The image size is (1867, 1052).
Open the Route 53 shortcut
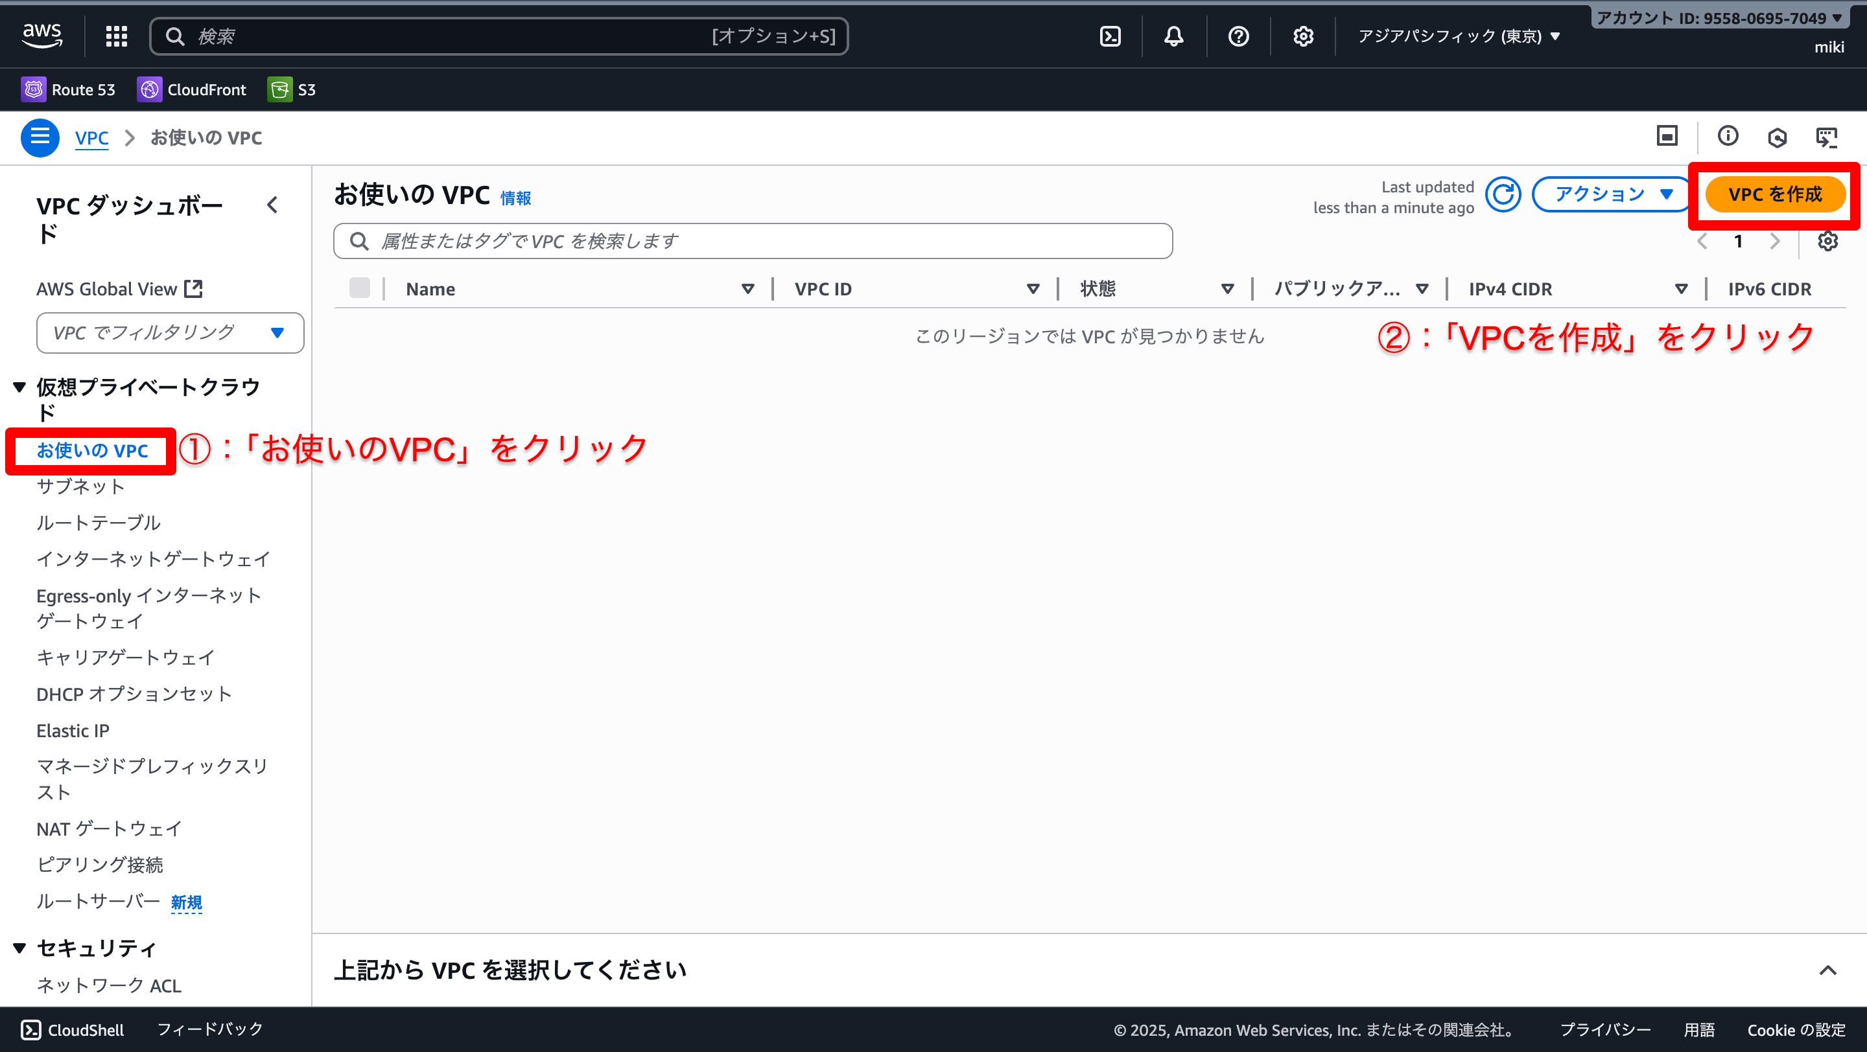(69, 90)
